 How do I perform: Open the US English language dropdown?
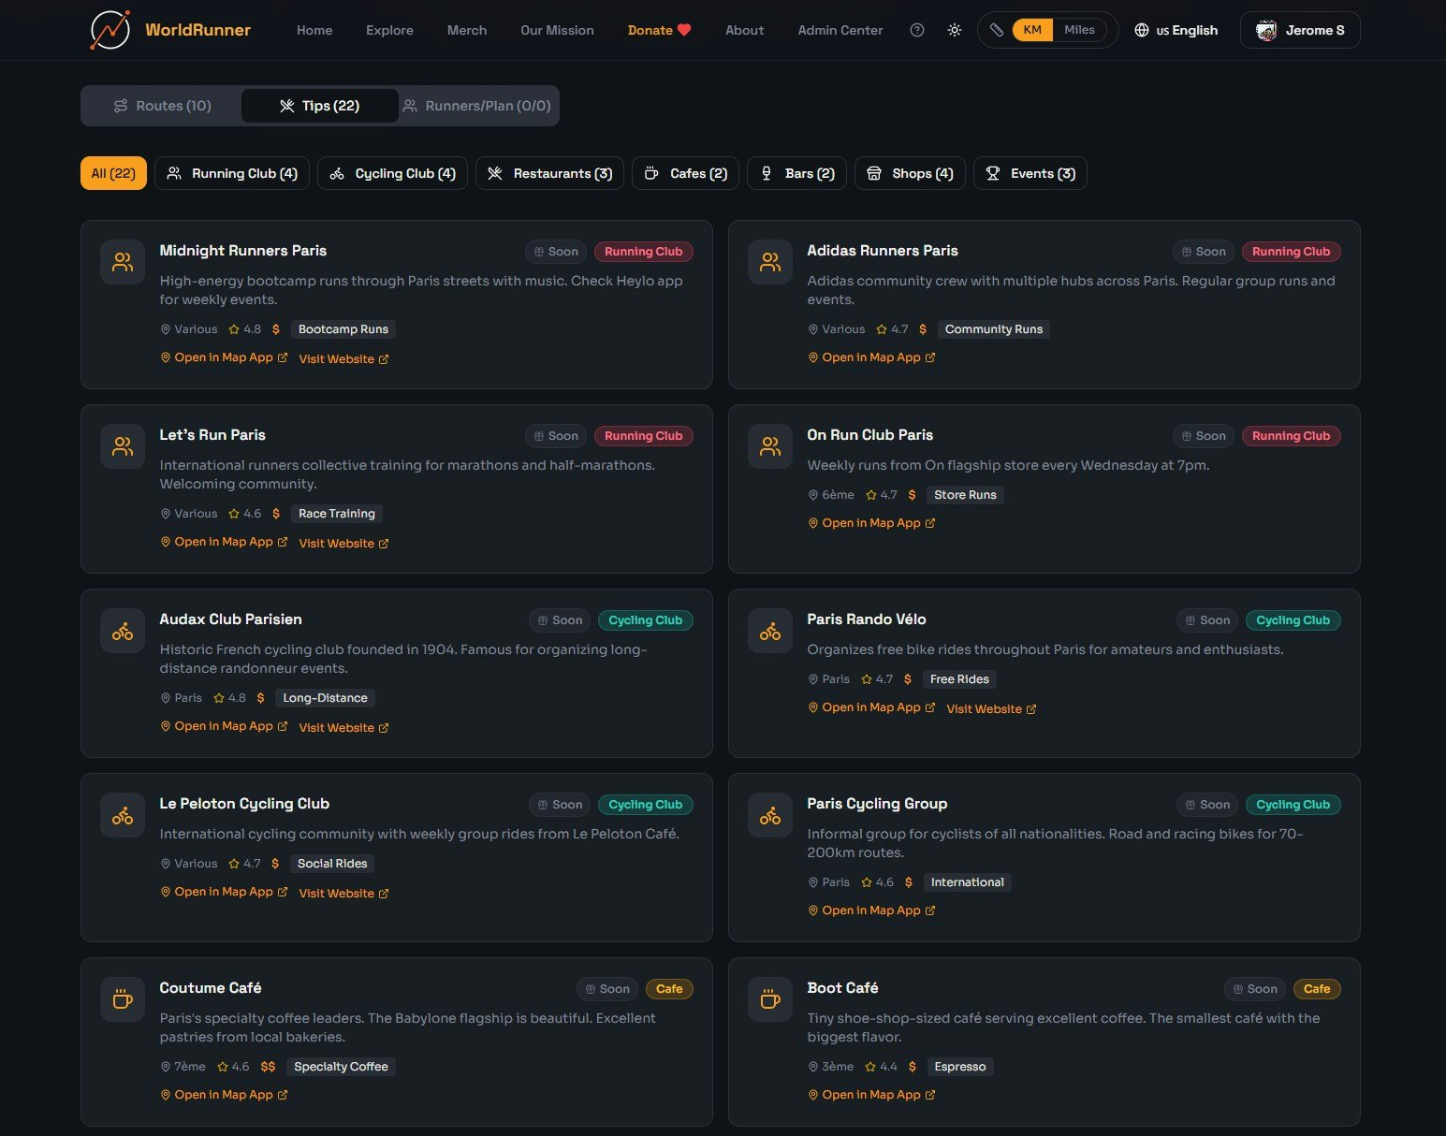(x=1176, y=30)
